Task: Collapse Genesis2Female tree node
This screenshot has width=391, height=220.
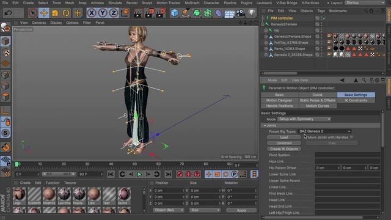Action: click(x=263, y=24)
